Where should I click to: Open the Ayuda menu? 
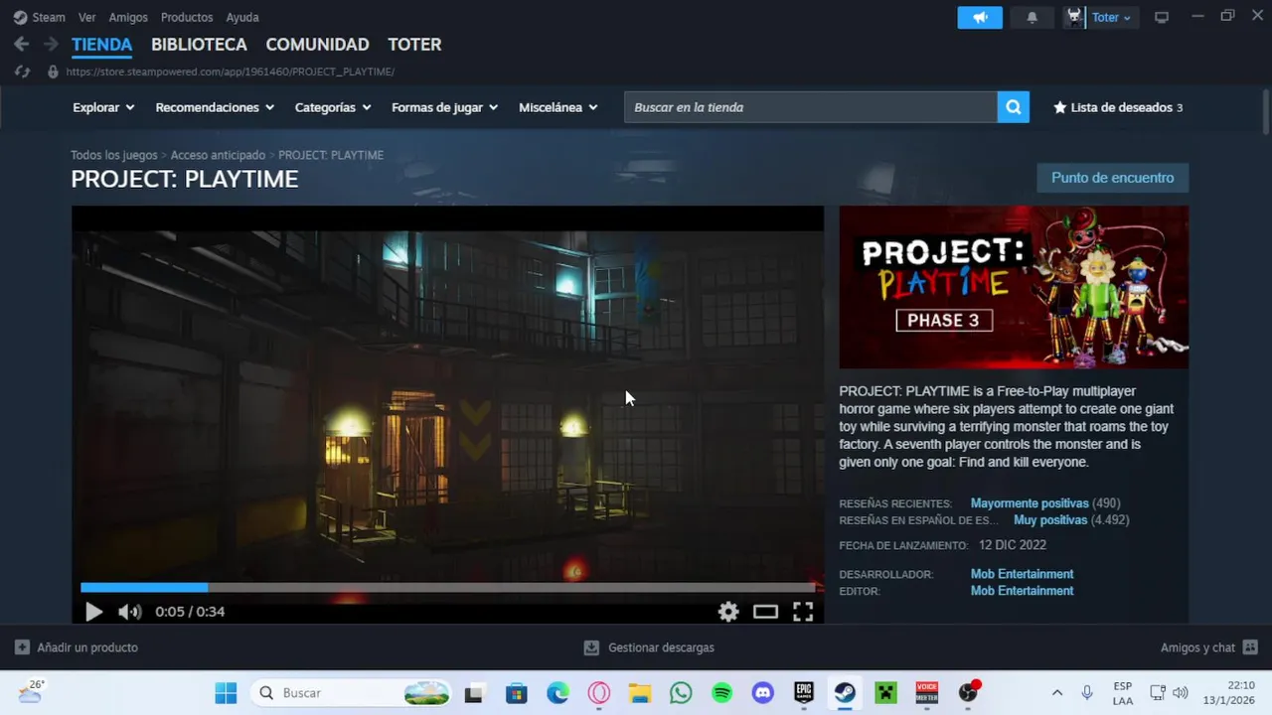tap(242, 17)
